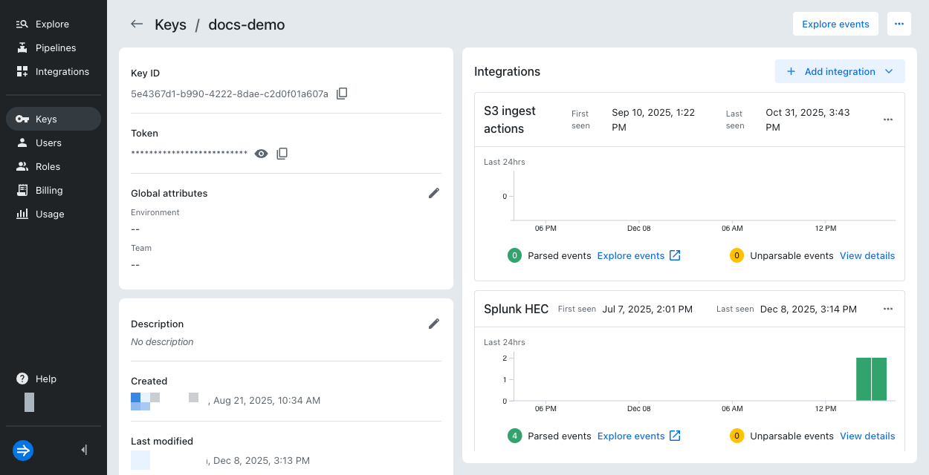Click the Explore events button at top
This screenshot has width=929, height=475.
[x=835, y=24]
